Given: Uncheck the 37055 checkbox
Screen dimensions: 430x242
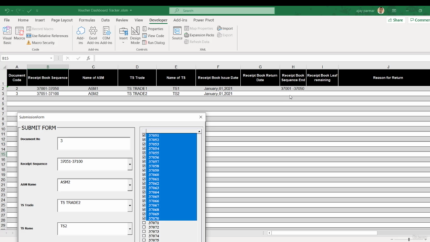Looking at the screenshot, I should click(x=144, y=153).
